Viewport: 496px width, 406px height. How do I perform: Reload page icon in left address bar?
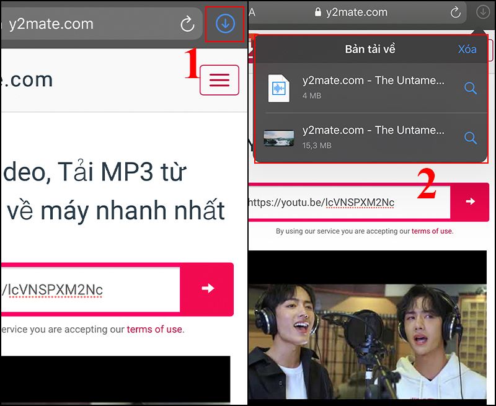pyautogui.click(x=187, y=24)
